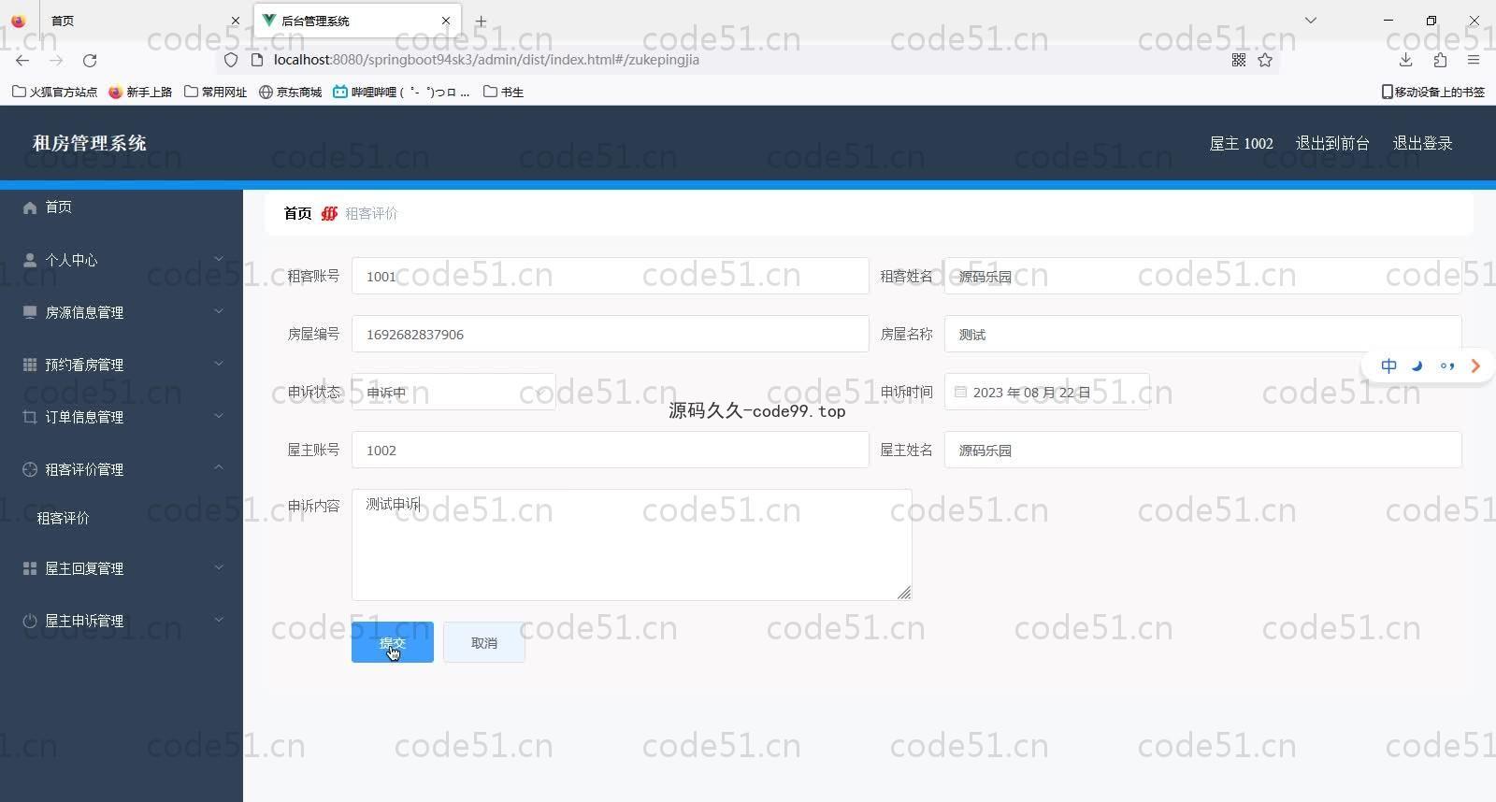Click the 租客姓名 input field
The image size is (1496, 802).
tap(1202, 276)
